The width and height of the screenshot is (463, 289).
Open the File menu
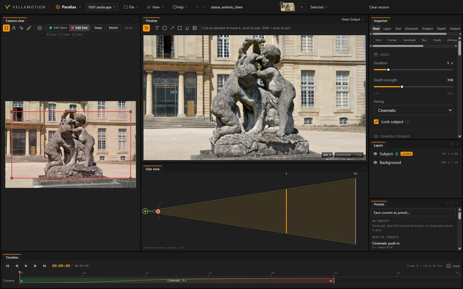click(x=131, y=7)
